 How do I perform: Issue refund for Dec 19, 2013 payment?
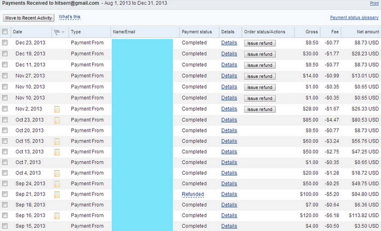click(x=260, y=54)
